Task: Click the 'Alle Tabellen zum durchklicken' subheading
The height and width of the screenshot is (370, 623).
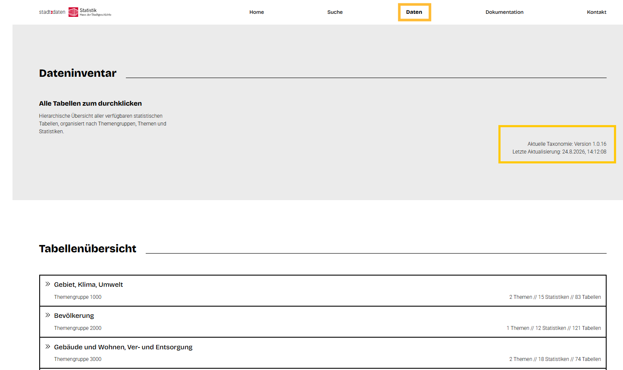Action: click(90, 103)
